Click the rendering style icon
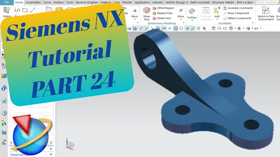 click(240, 28)
